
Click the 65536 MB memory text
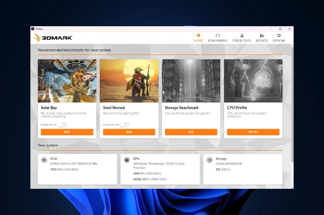150,179
